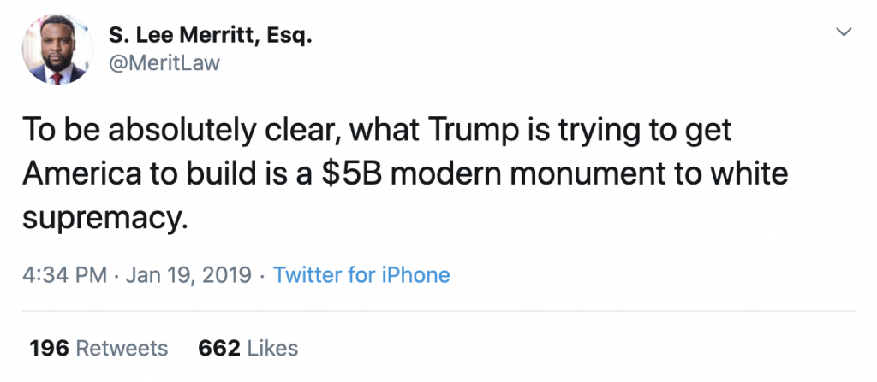Click the word "supremacy." in the tweet

(x=104, y=218)
